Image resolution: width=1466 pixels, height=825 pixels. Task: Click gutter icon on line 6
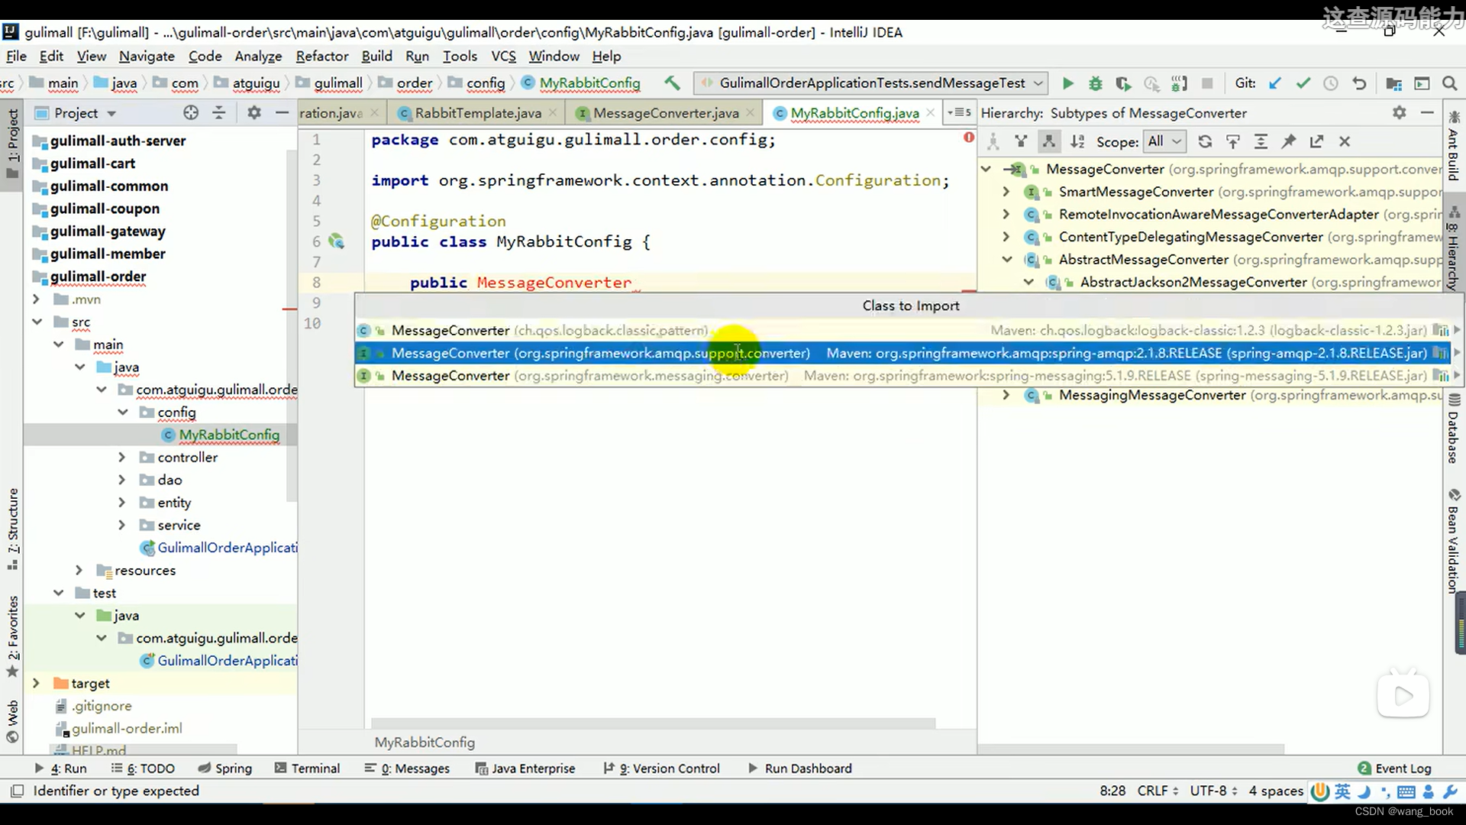coord(336,241)
